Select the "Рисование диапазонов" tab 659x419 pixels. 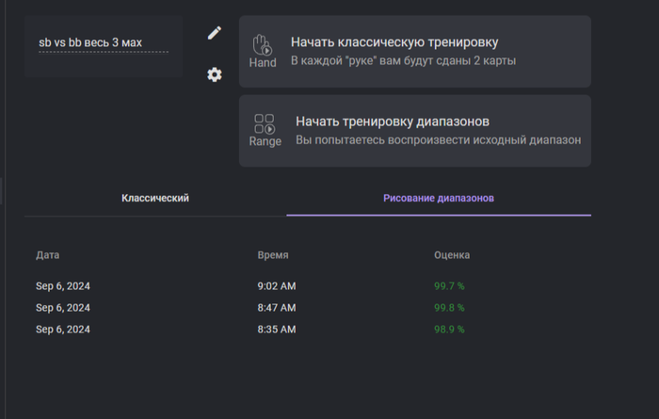coord(439,199)
